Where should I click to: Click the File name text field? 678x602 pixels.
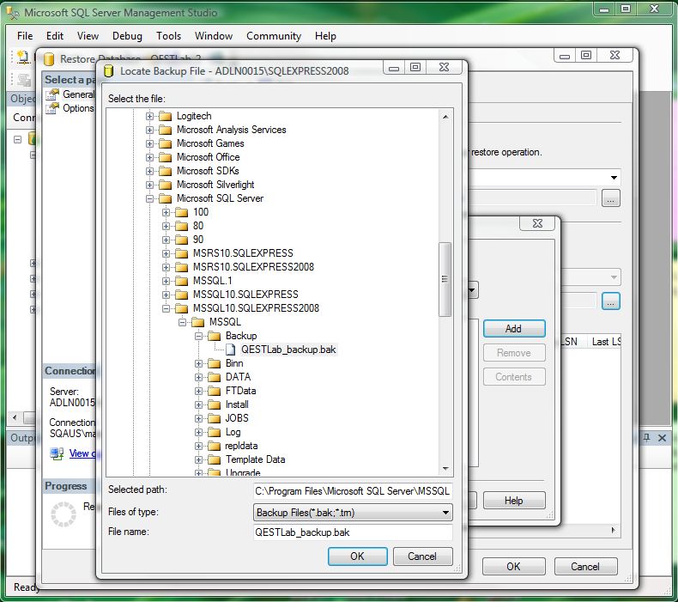[353, 532]
